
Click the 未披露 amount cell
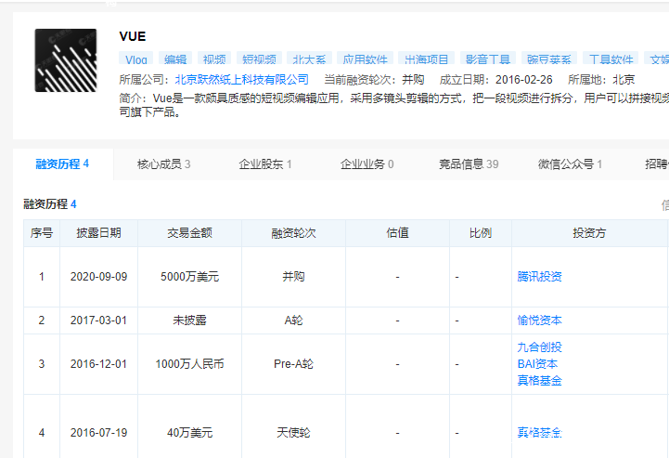pos(189,321)
